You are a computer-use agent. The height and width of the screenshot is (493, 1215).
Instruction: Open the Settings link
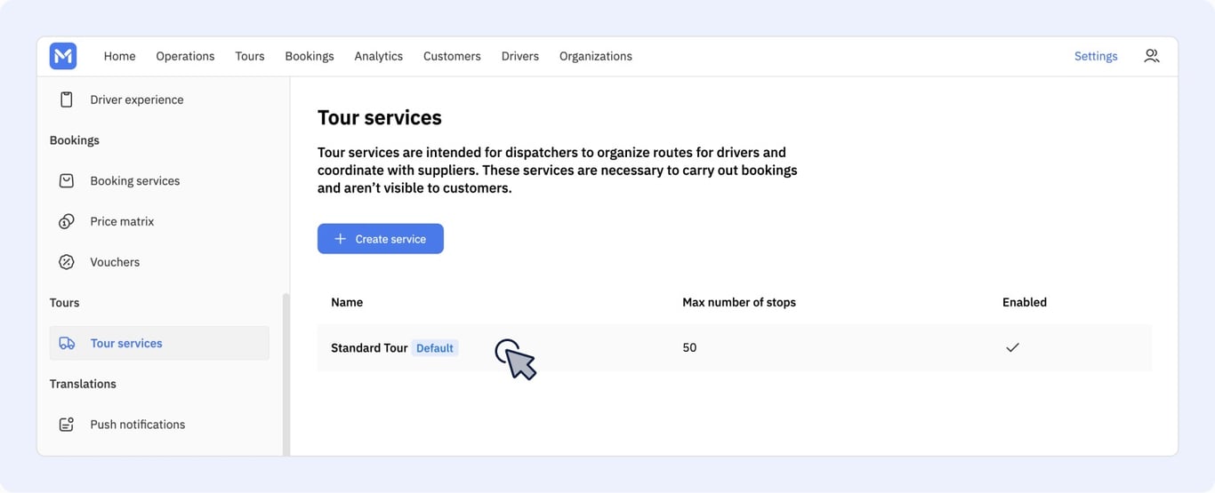click(x=1096, y=56)
